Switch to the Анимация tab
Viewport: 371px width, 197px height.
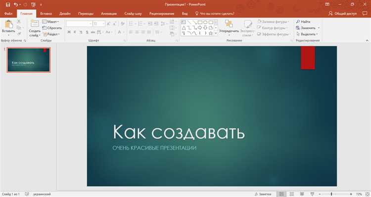(109, 14)
